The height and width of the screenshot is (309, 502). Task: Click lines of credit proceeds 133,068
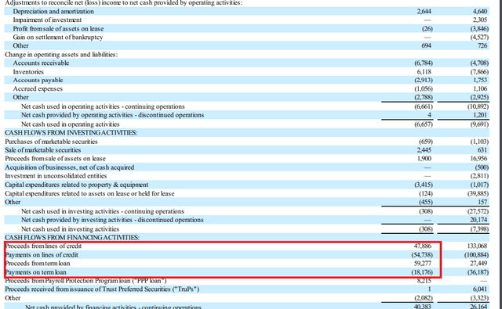478,246
